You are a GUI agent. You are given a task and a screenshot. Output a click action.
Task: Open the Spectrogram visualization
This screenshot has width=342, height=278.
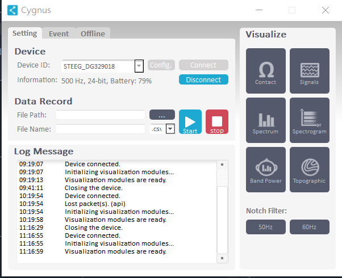310,120
